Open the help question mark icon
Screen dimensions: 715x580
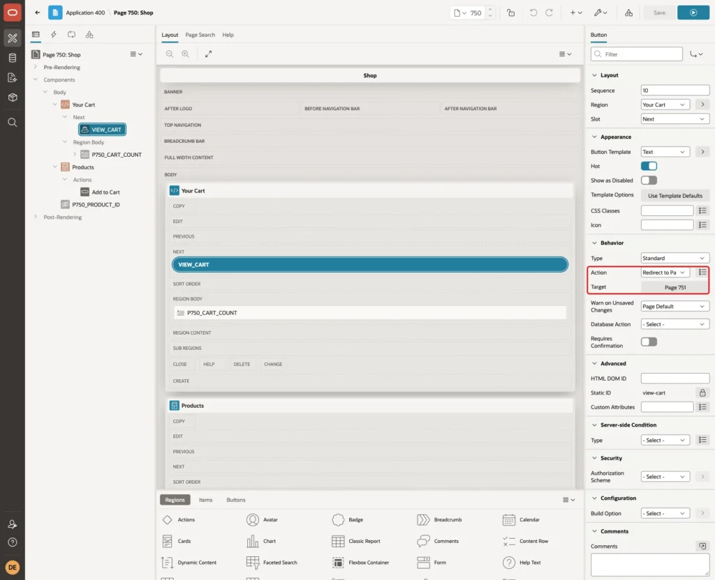(x=13, y=542)
